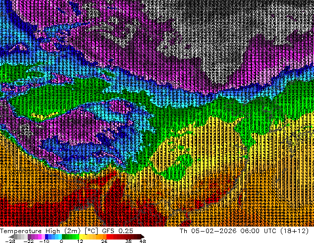
Task: Click the date '05-02-2026' in the caption
Action: (x=213, y=231)
